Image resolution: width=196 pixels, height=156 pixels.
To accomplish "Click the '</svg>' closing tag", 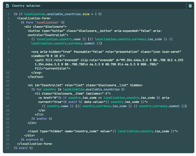I will coord(36,73).
